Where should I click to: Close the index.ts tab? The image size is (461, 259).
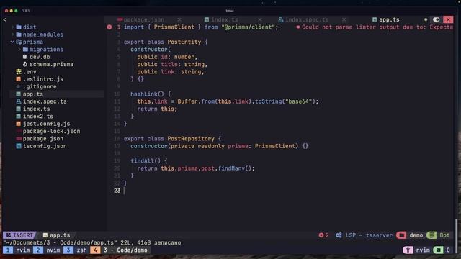(x=260, y=19)
